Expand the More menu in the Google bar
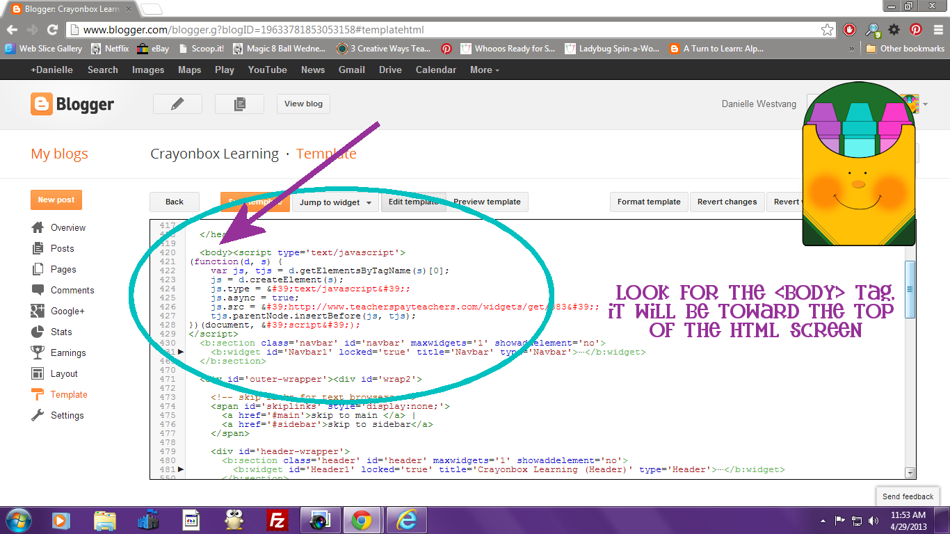Image resolution: width=950 pixels, height=534 pixels. point(485,70)
